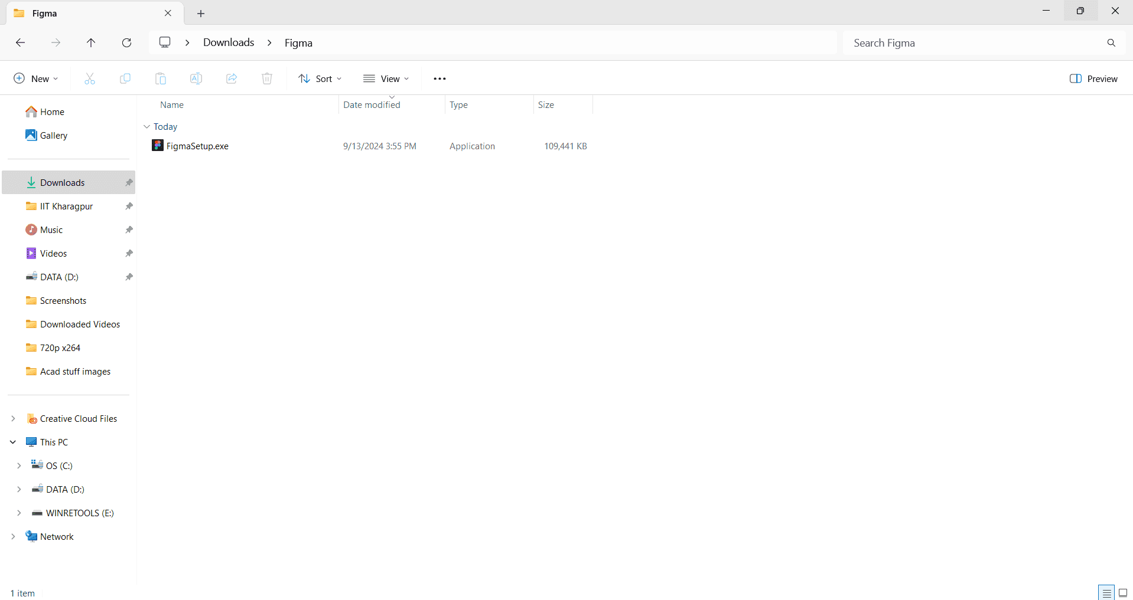Expand the This PC tree item
This screenshot has width=1133, height=600.
point(13,441)
